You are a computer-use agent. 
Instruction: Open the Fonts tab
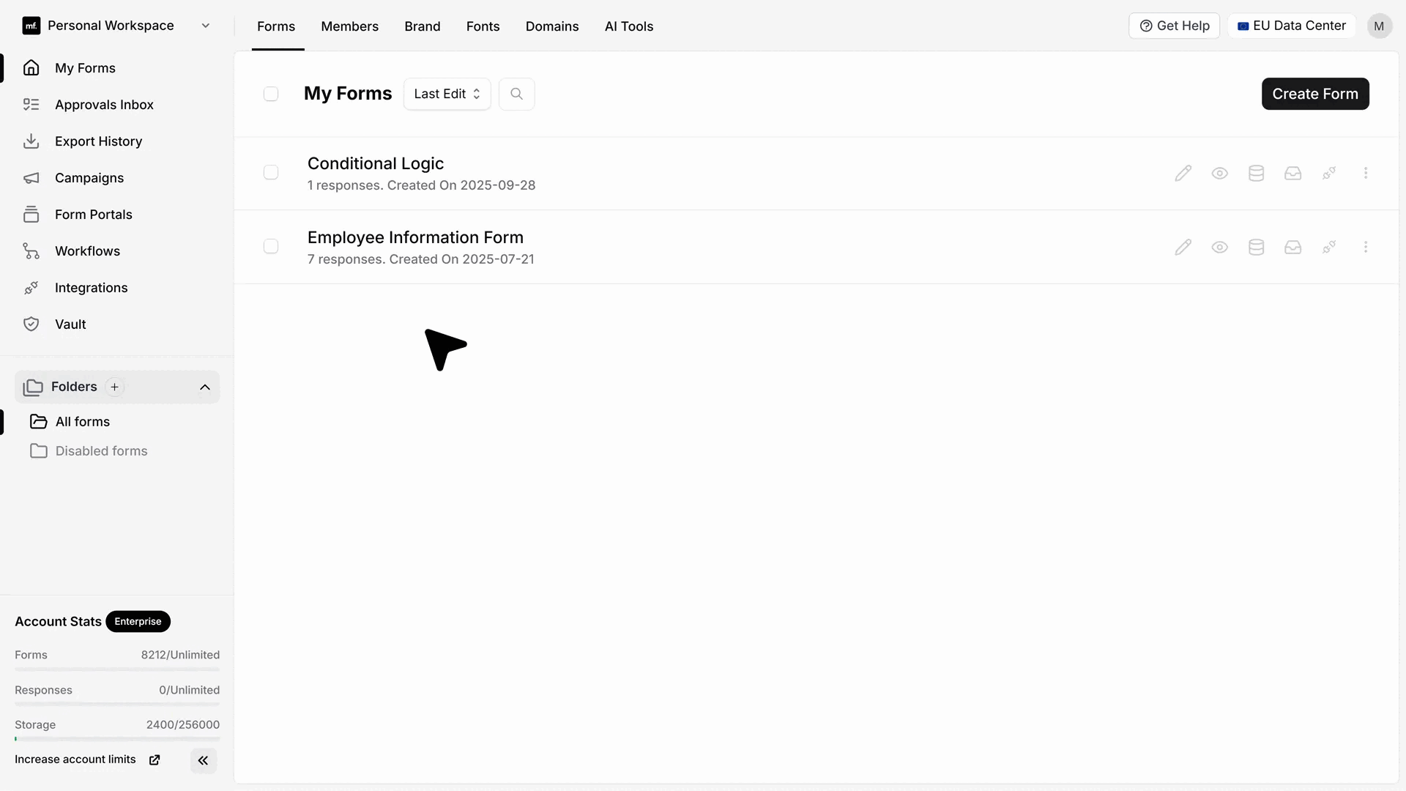tap(483, 26)
